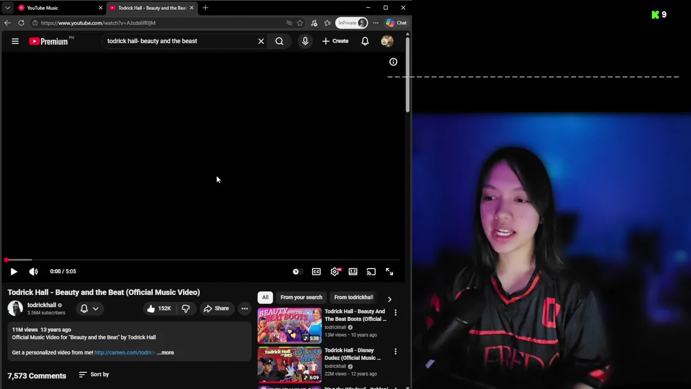Clear the YouTube search query
Image resolution: width=691 pixels, height=389 pixels.
(x=261, y=41)
